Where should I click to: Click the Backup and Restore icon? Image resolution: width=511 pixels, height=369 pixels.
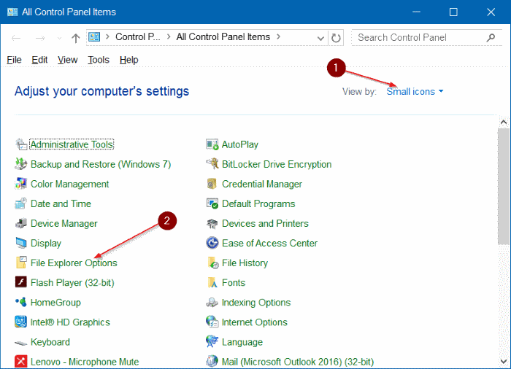click(x=21, y=164)
